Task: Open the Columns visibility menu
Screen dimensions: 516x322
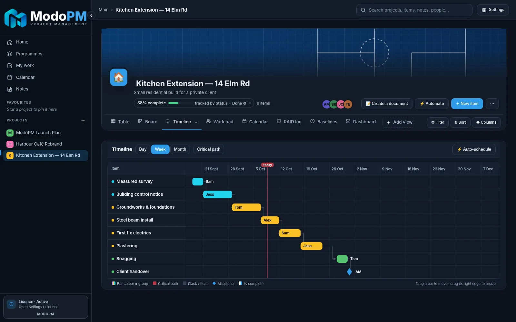Action: pos(486,122)
